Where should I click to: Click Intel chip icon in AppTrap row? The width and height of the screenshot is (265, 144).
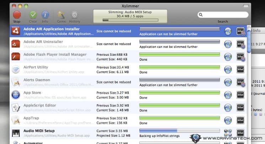pos(240,120)
